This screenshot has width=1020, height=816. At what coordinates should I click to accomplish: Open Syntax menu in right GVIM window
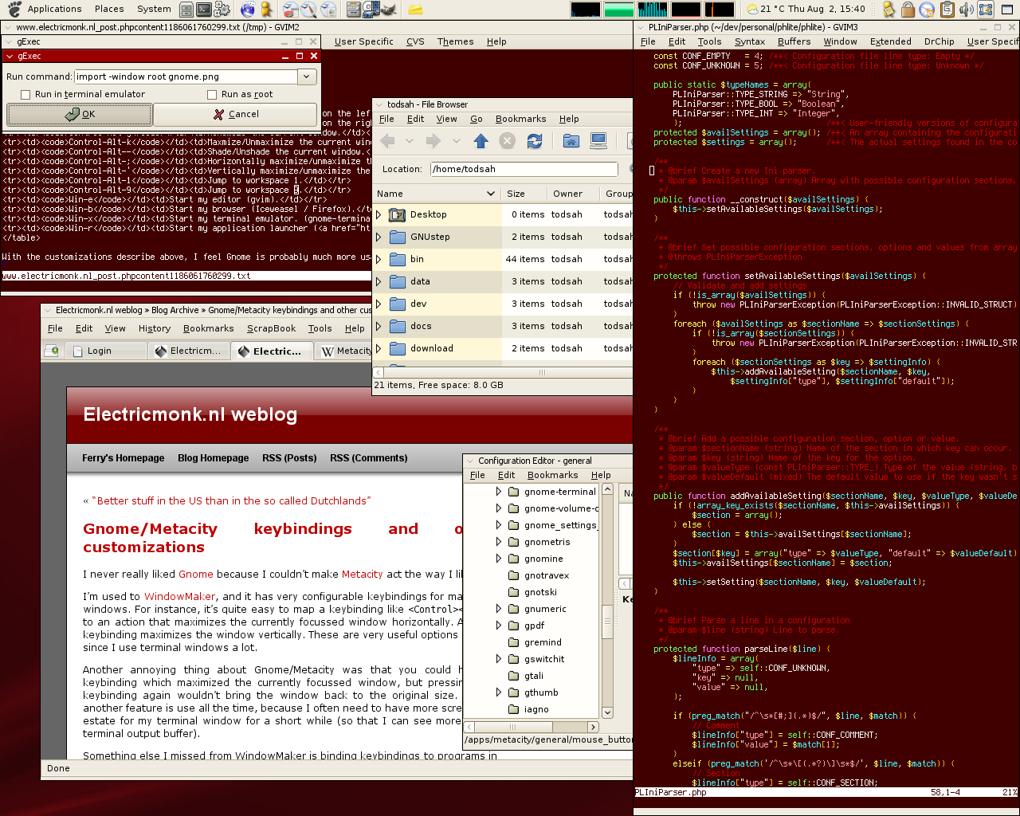click(x=749, y=41)
